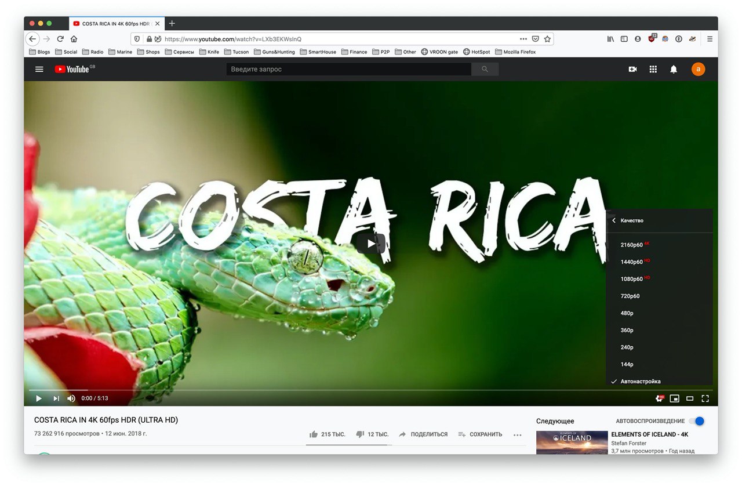Open the Radio bookmarks folder
This screenshot has width=742, height=486.
tap(93, 52)
